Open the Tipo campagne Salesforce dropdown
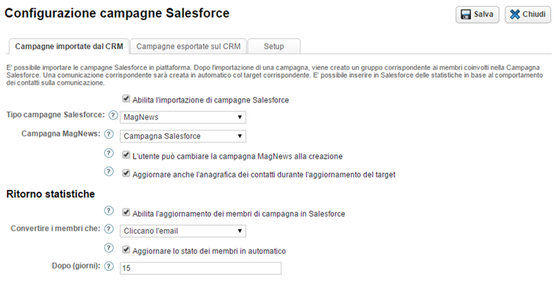554x282 pixels. 183,117
